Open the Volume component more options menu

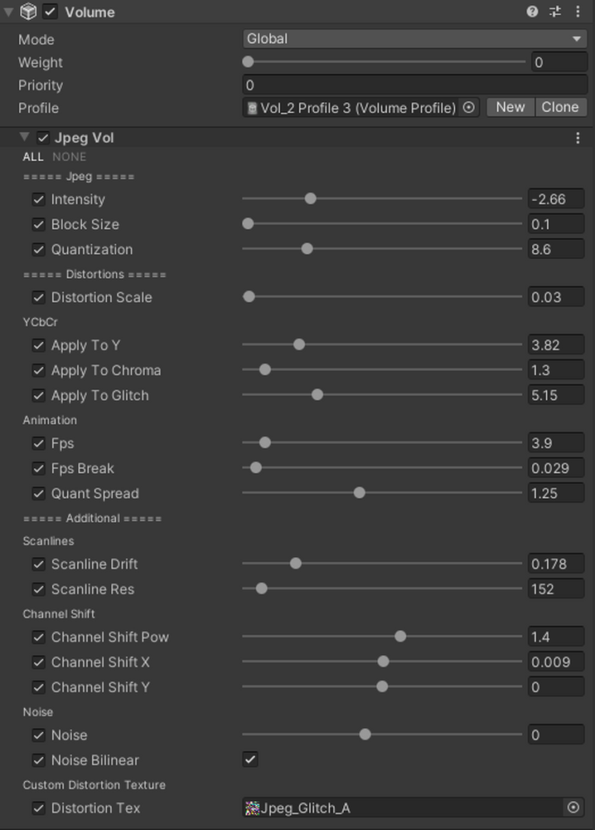tap(578, 12)
